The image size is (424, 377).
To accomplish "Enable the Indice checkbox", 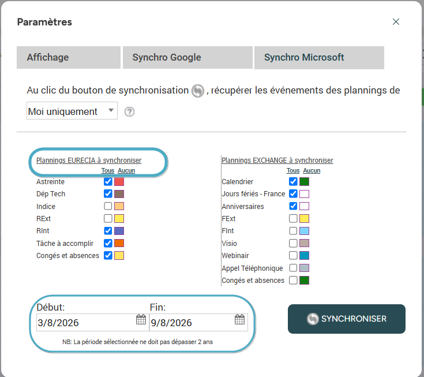I will (x=108, y=206).
